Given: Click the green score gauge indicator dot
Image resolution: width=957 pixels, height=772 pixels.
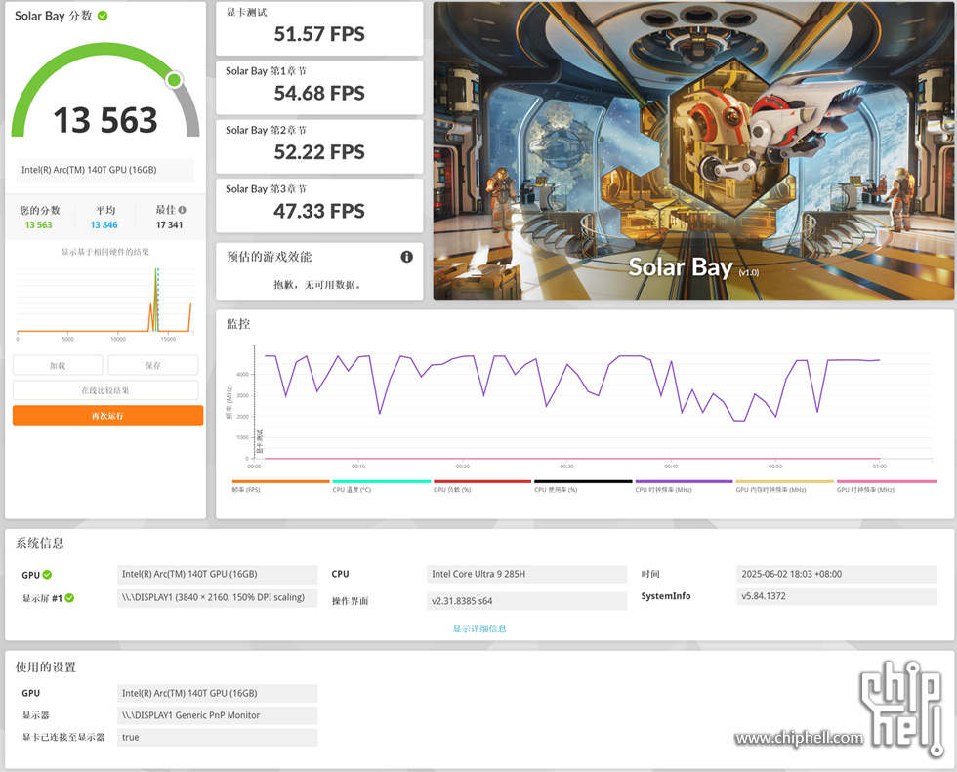Looking at the screenshot, I should (x=175, y=79).
